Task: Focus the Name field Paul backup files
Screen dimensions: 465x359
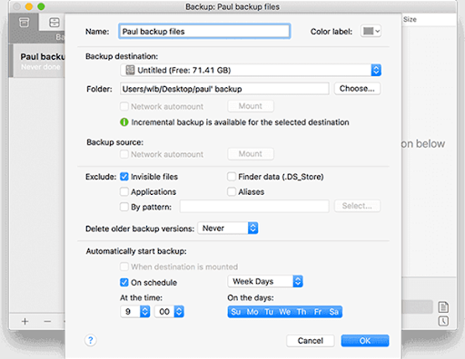Action: click(x=204, y=31)
